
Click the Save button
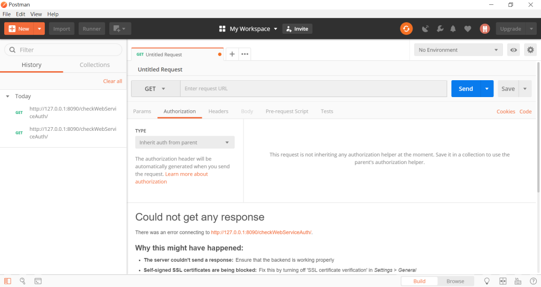[x=508, y=89]
